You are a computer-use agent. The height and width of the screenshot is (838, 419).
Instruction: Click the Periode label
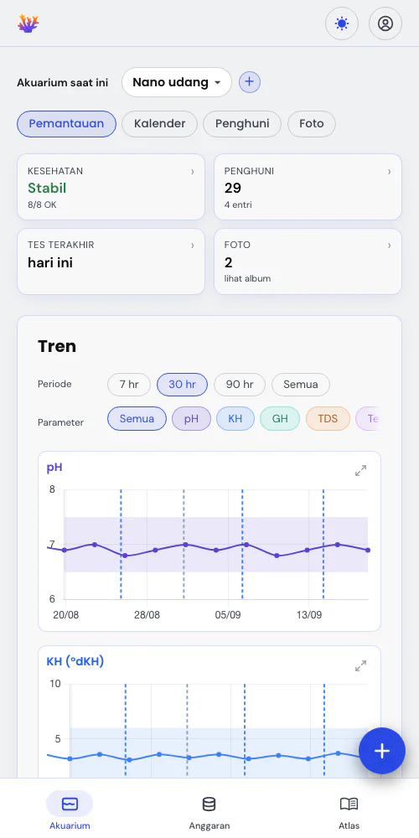coord(54,385)
